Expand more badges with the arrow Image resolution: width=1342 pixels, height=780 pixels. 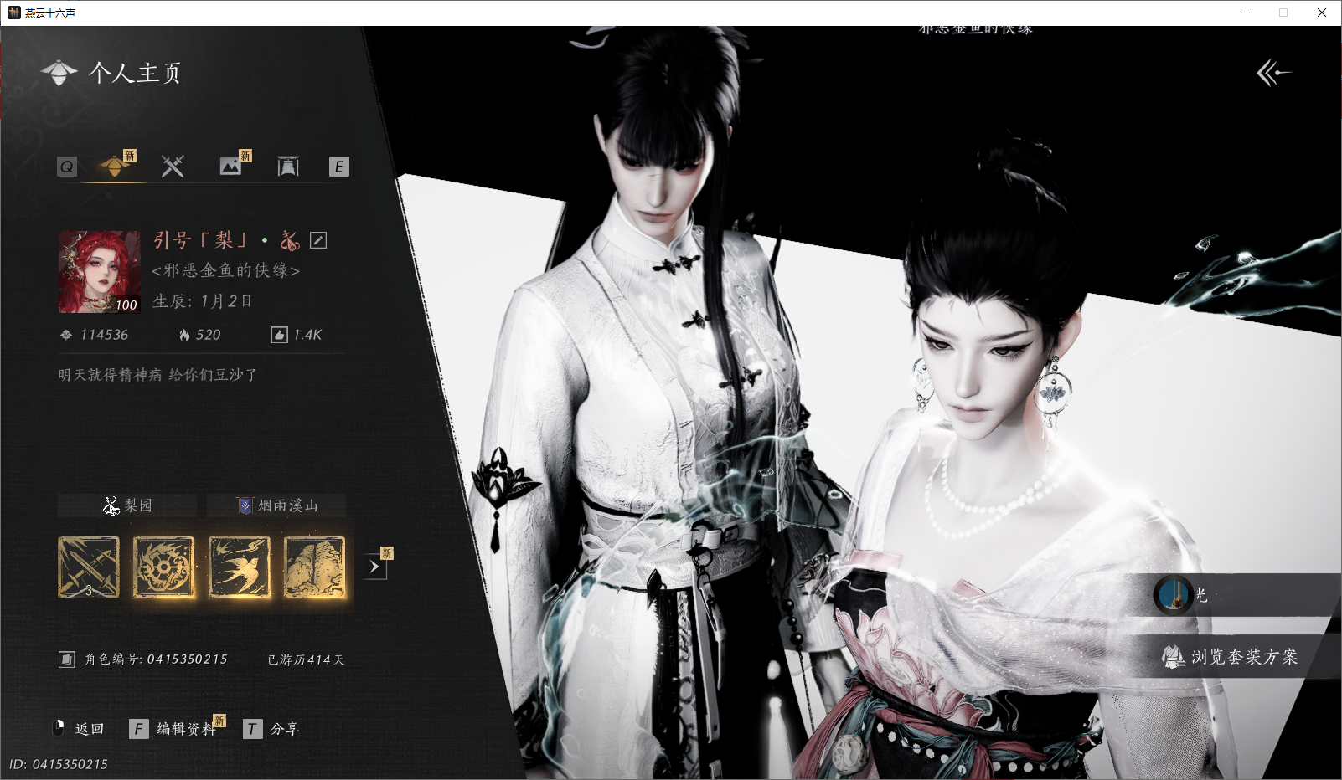click(x=374, y=567)
